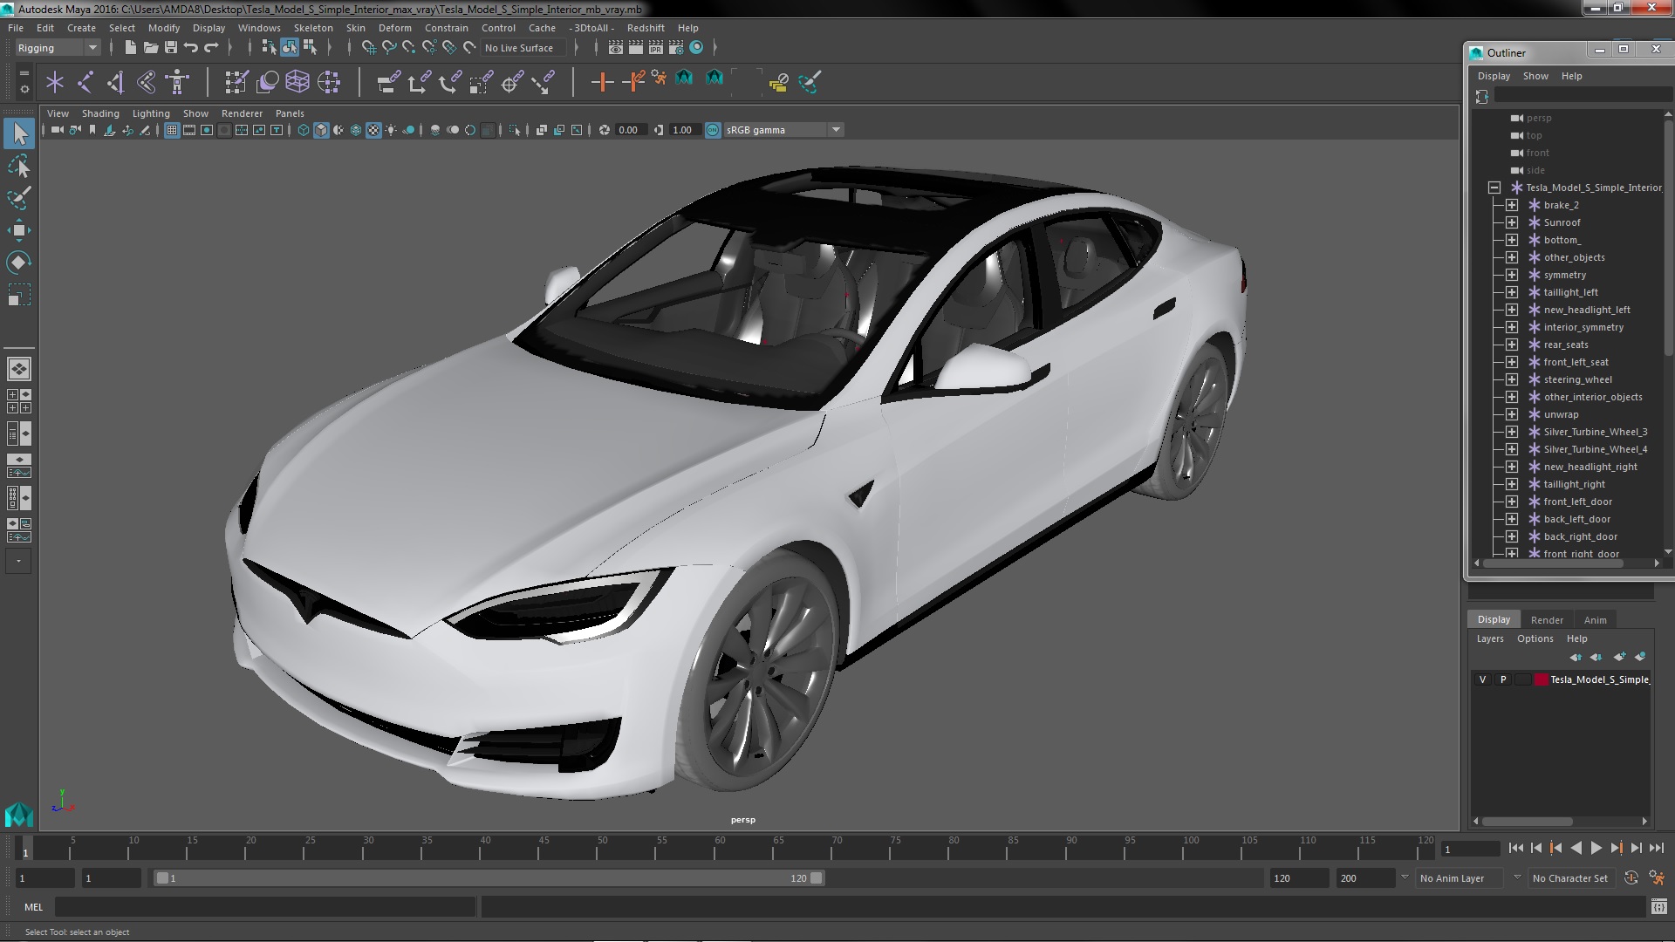Scrub the animation timeline frame 1

point(24,849)
